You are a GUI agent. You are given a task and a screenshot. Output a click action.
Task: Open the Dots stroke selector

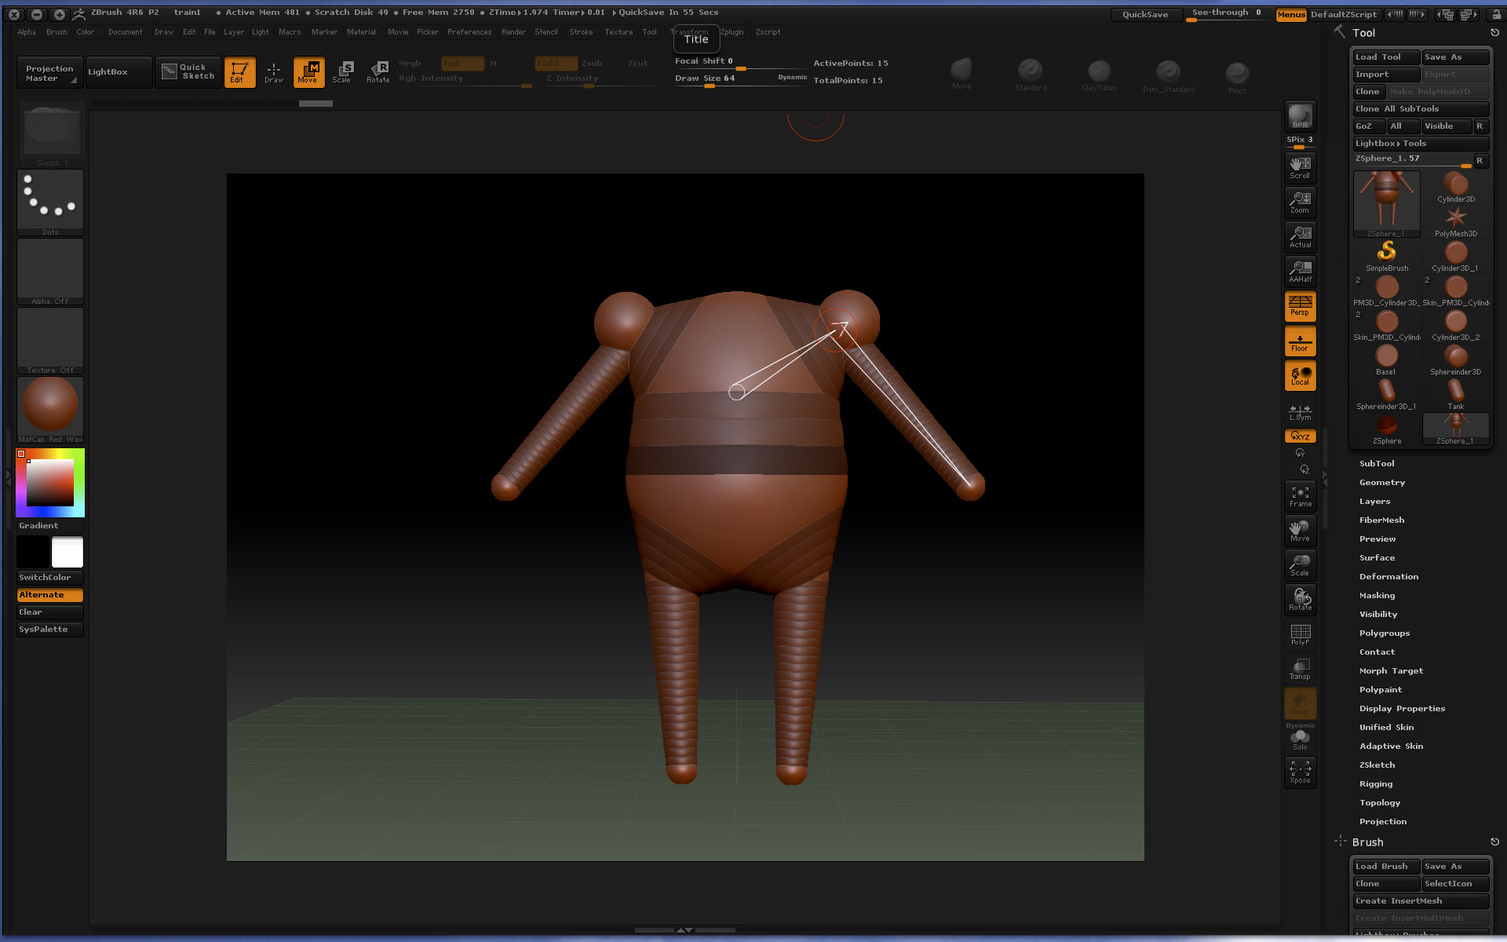tap(50, 202)
